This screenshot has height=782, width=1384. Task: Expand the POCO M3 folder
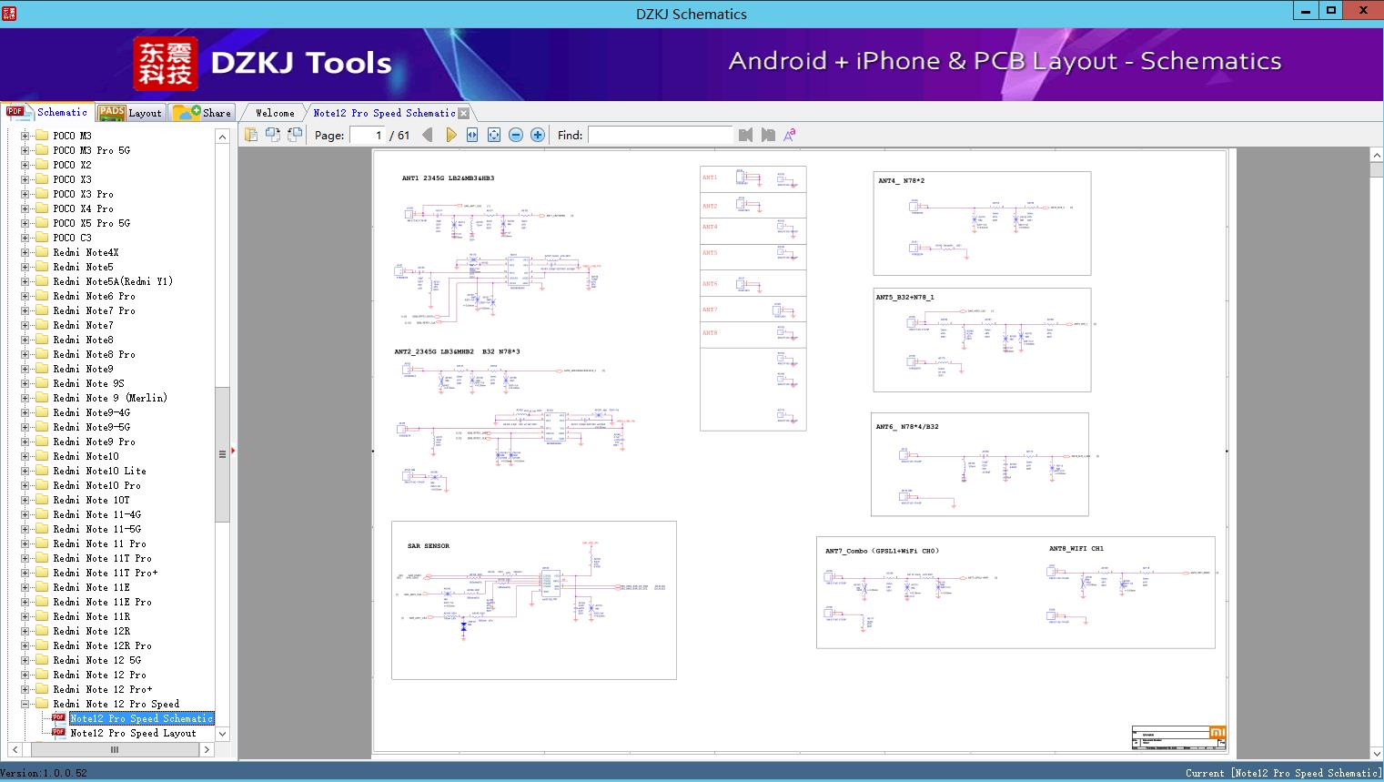tap(25, 136)
